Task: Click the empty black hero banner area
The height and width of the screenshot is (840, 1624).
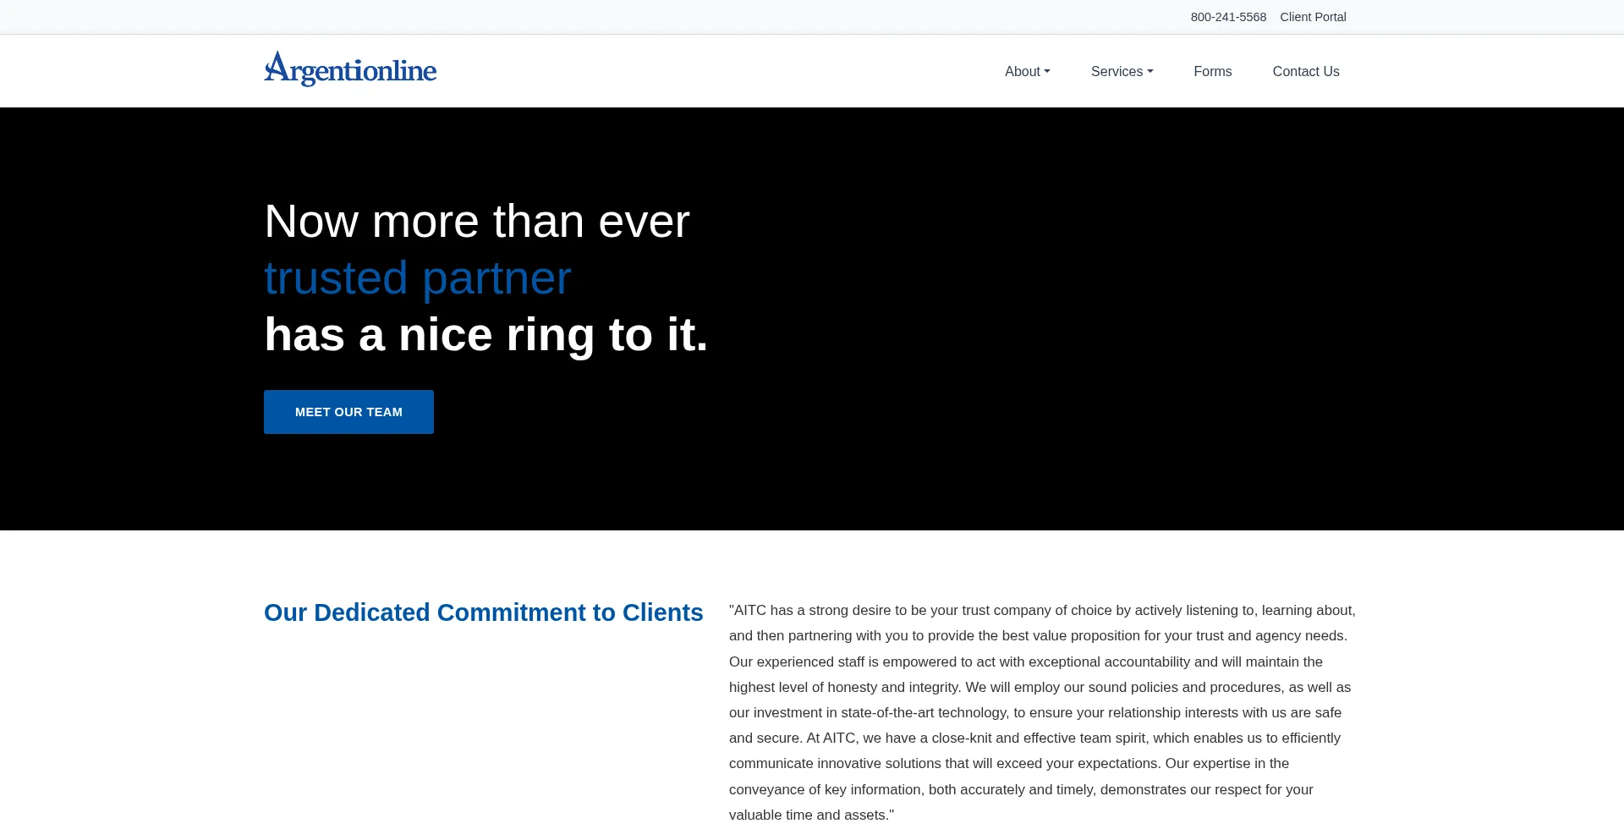Action: click(1100, 338)
